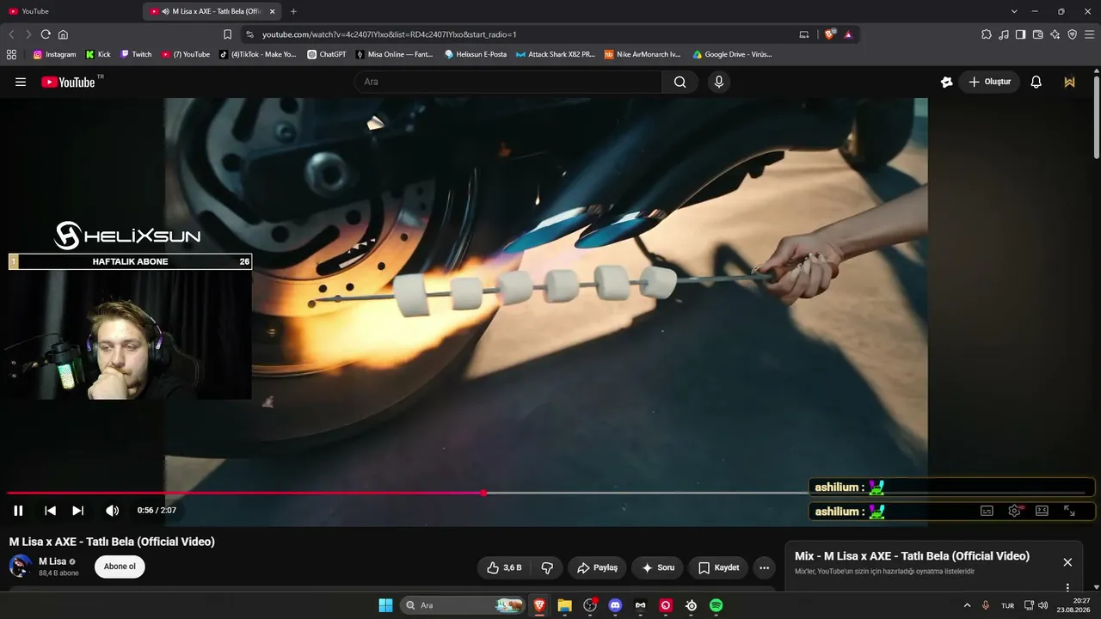Reload the current page
The width and height of the screenshot is (1101, 619).
click(46, 34)
